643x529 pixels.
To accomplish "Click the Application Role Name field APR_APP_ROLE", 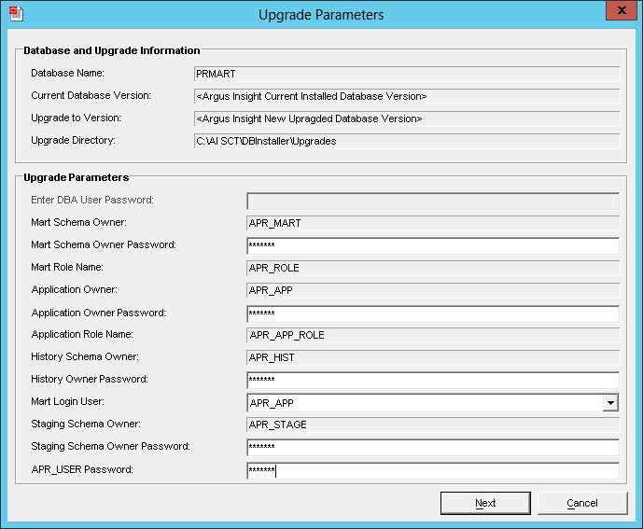I will coord(433,335).
